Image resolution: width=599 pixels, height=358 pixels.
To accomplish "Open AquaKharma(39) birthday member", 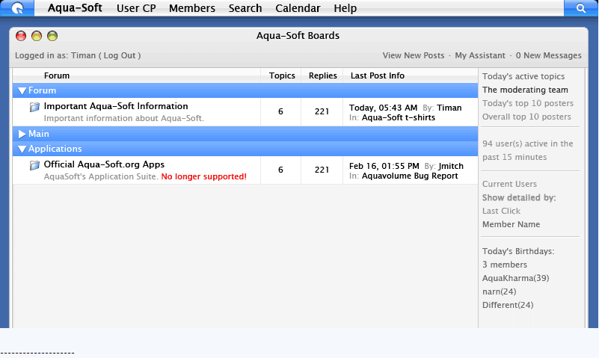I will [x=516, y=278].
